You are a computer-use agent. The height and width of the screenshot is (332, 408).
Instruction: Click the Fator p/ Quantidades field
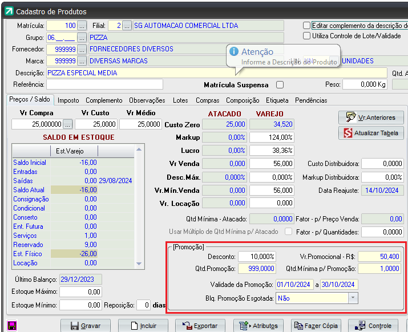[x=382, y=232]
